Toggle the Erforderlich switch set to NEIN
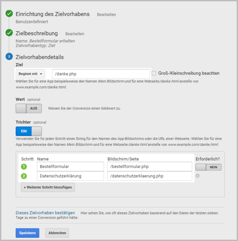 [208, 167]
